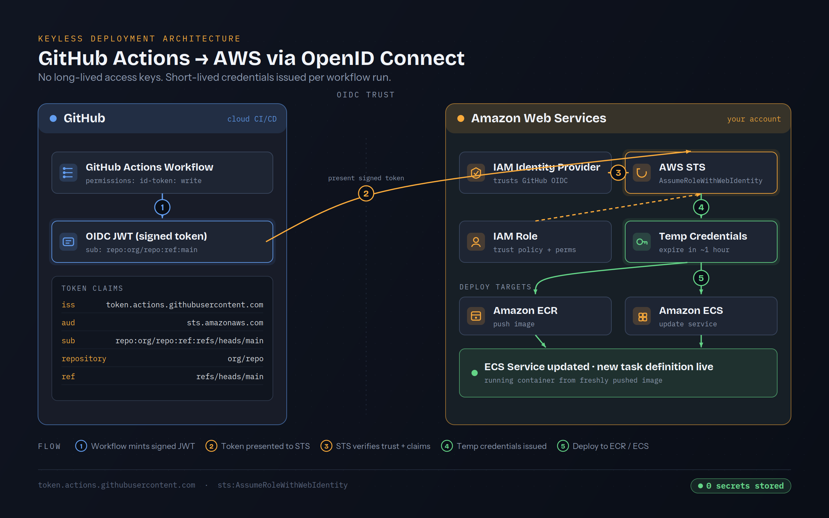The height and width of the screenshot is (518, 829).
Task: Click the AWS STS icon
Action: pos(641,173)
